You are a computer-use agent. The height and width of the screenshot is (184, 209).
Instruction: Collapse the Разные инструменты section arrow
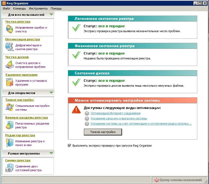[51, 153]
